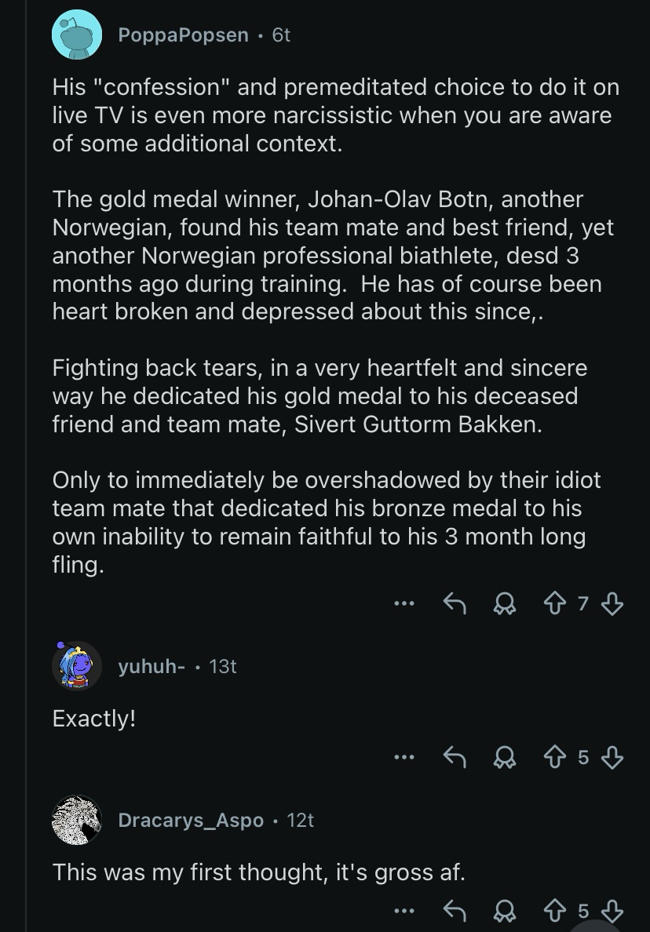This screenshot has height=932, width=650.
Task: Visit Dracarys_Aspo's profile via username
Action: [x=191, y=820]
